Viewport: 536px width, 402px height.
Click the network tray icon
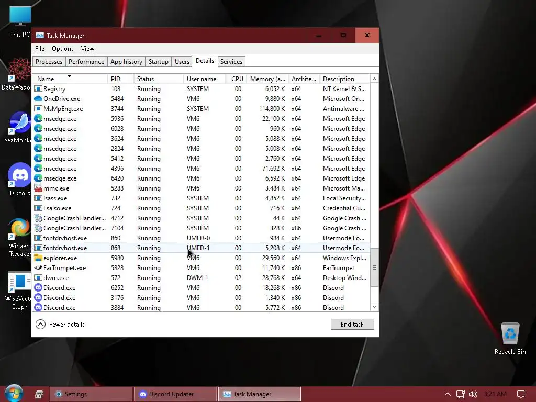[461, 394]
